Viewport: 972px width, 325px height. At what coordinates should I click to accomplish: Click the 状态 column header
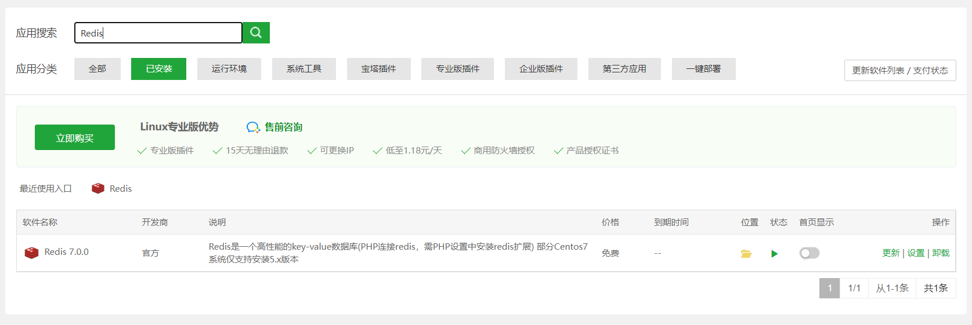pyautogui.click(x=779, y=222)
